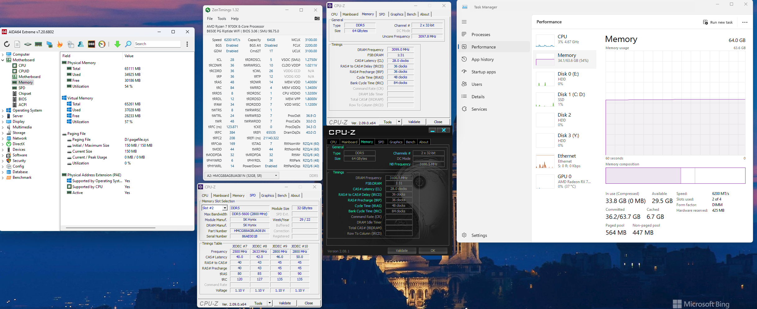Switch to Graphics tab in CPU-Z SPD window

[268, 196]
